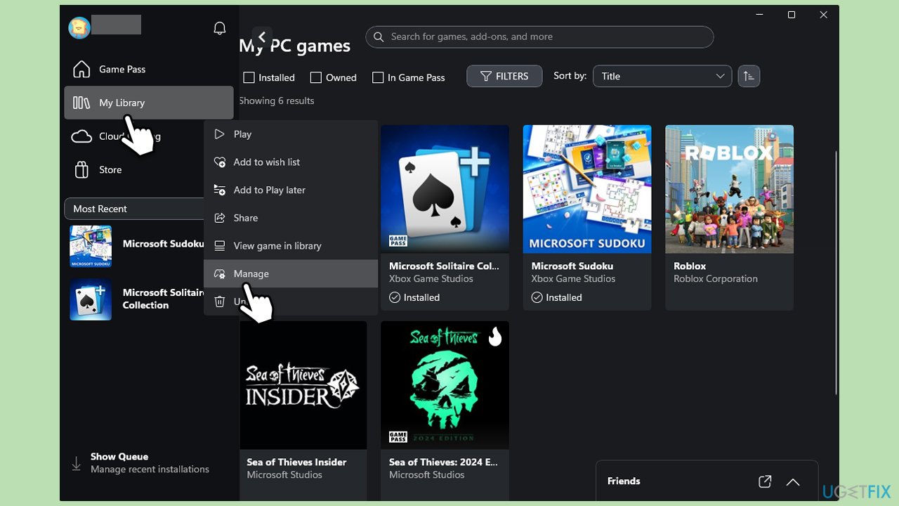Viewport: 899px width, 506px height.
Task: Select Share from the context menu
Action: point(291,218)
